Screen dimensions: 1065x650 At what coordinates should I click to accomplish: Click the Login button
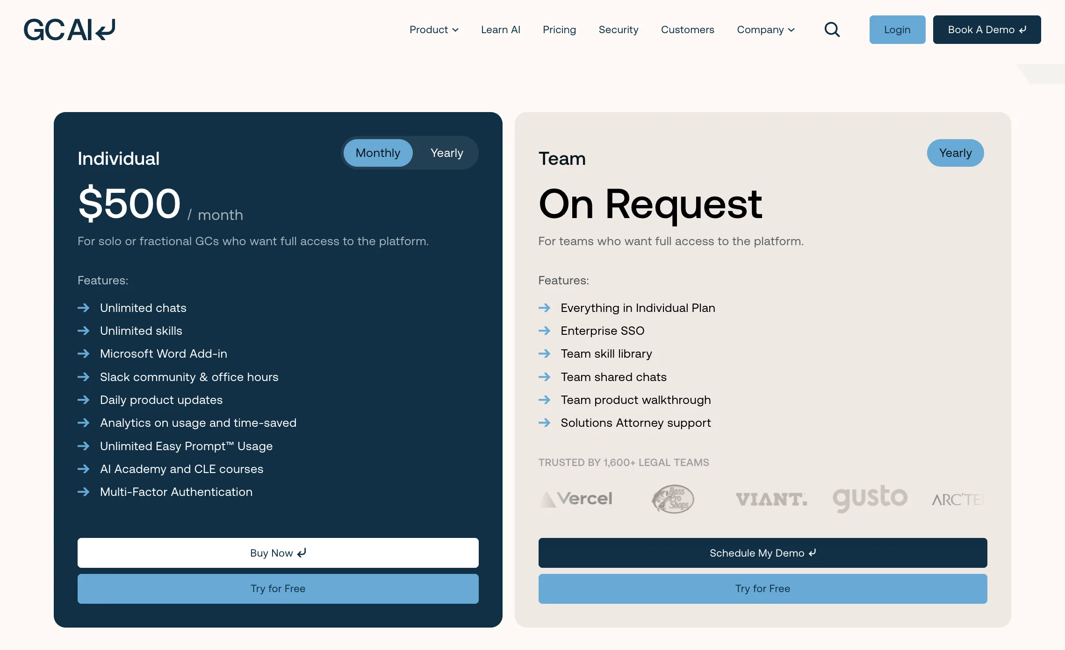(x=897, y=30)
